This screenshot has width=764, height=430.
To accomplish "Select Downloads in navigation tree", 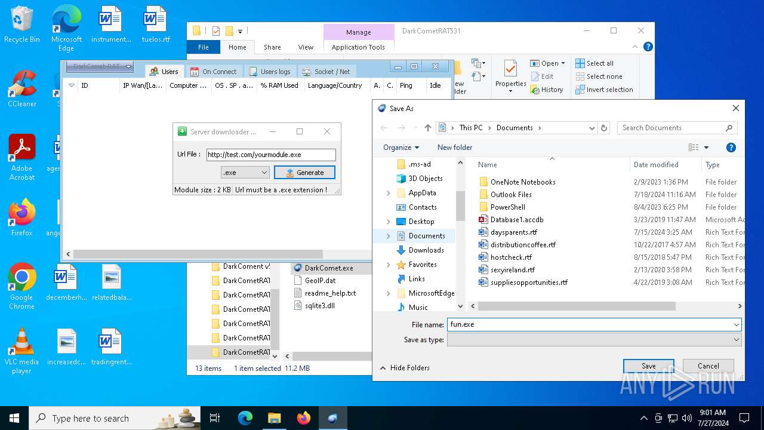I will [x=426, y=250].
